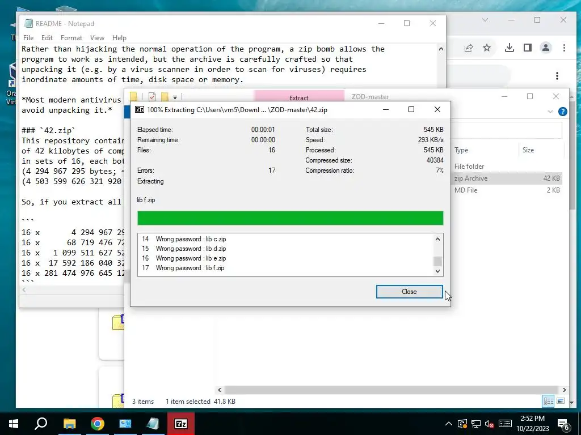Select the MD File 2 KB row
The height and width of the screenshot is (435, 581).
(507, 190)
